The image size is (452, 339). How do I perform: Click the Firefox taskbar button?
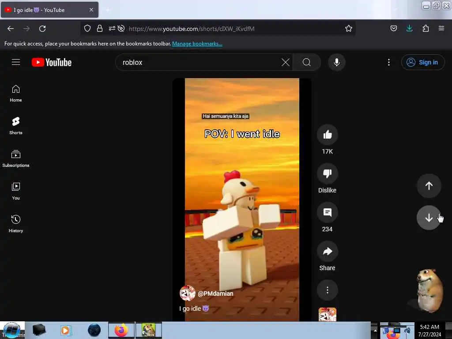pos(121,330)
